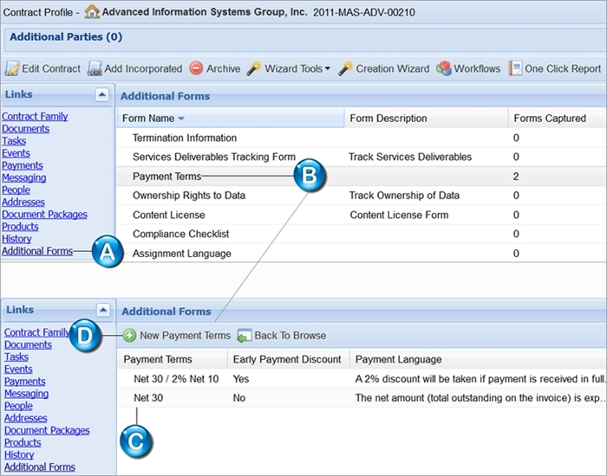The width and height of the screenshot is (607, 476).
Task: Open Addresses link in the upper Links panel
Action: pos(23,202)
